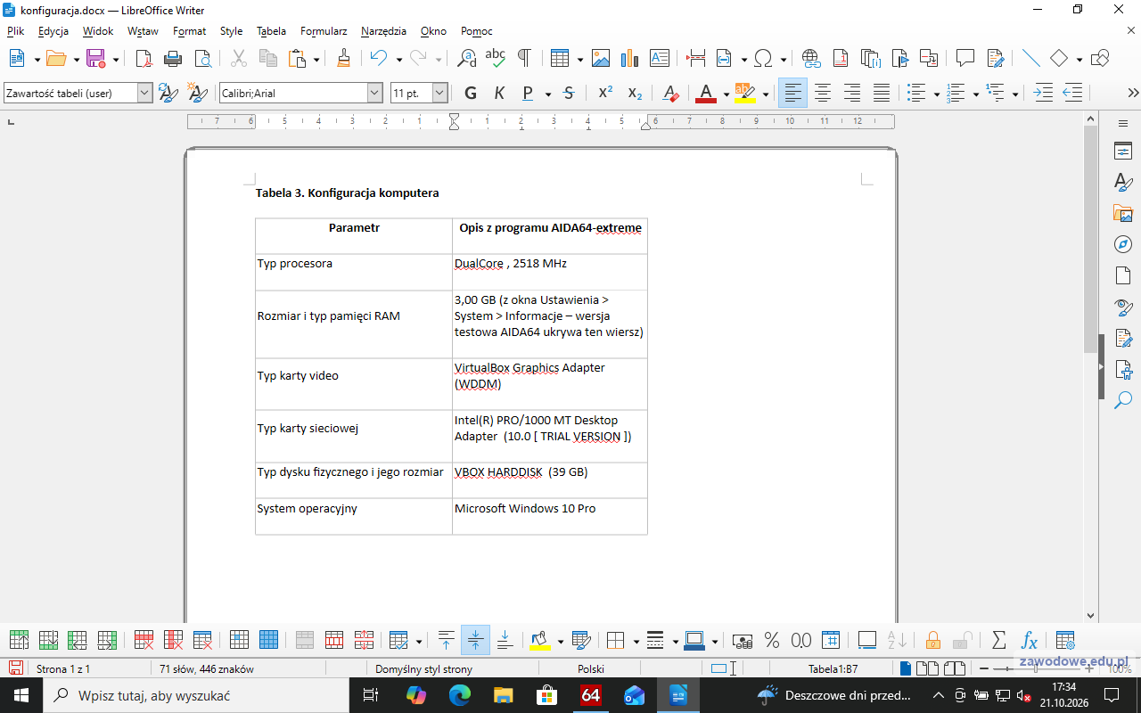
Task: Open the Tabela menu
Action: (x=271, y=31)
